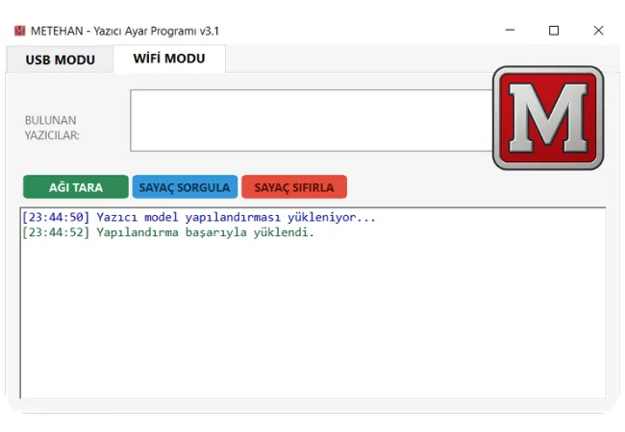This screenshot has height=432, width=625.
Task: Click the log line about yapılandırması yükleniyor
Action: pos(236,217)
